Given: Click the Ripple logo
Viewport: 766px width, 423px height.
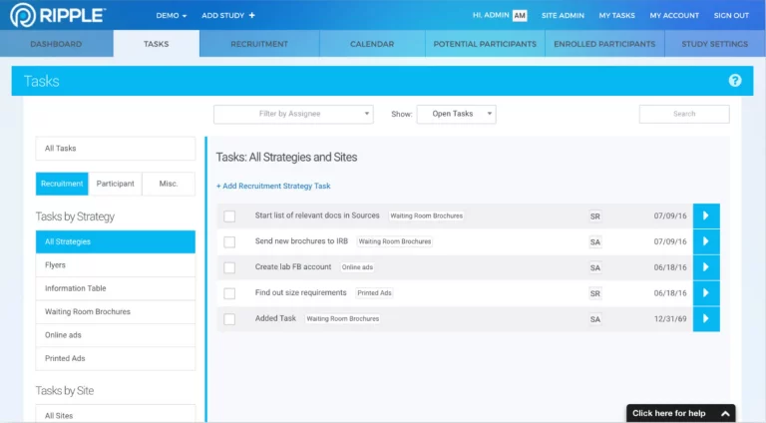Looking at the screenshot, I should click(58, 15).
